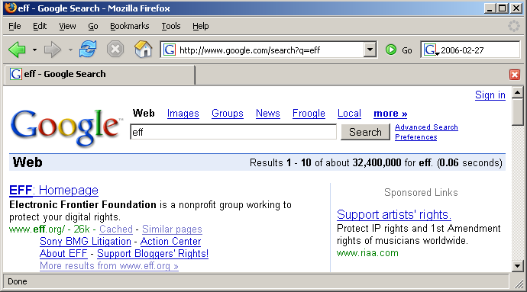
Task: Switch to Groups search
Action: 227,114
